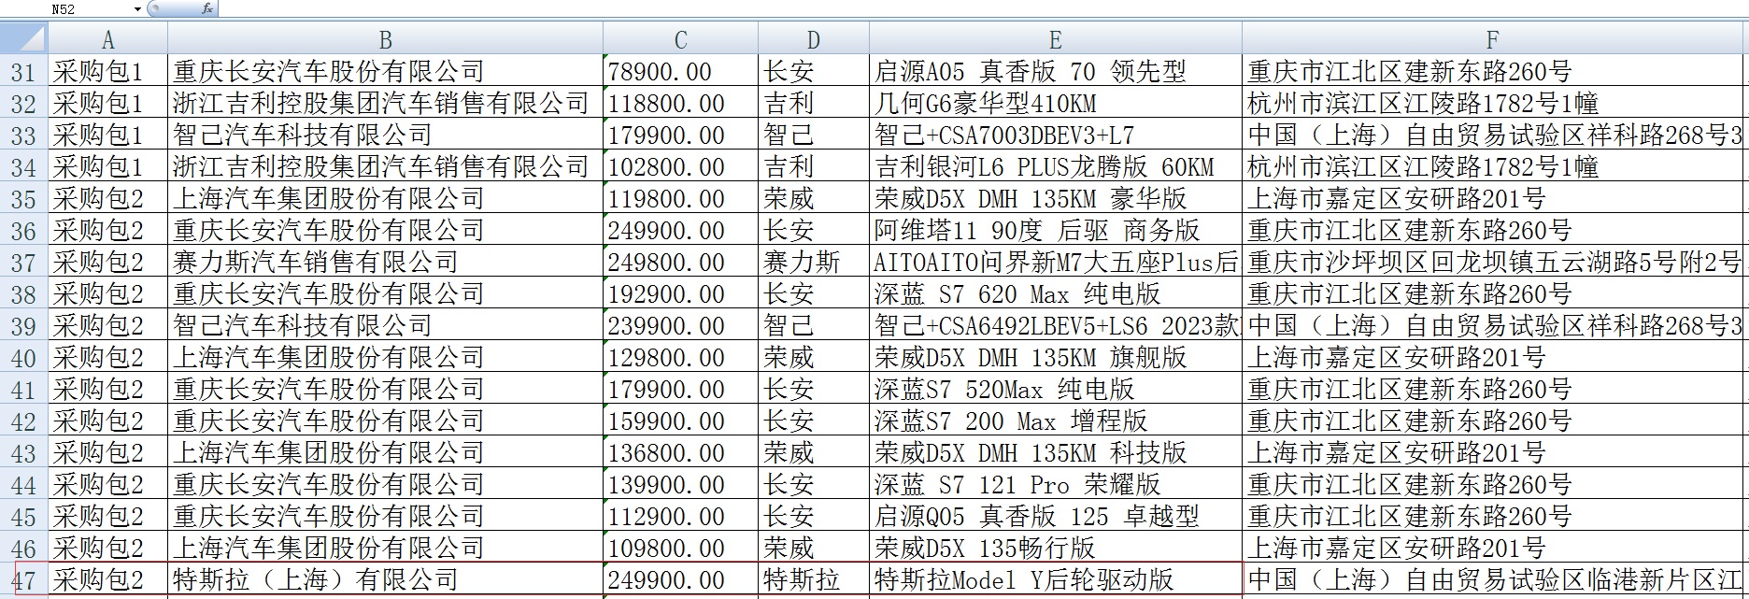
Task: Select column F header
Action: (1492, 40)
